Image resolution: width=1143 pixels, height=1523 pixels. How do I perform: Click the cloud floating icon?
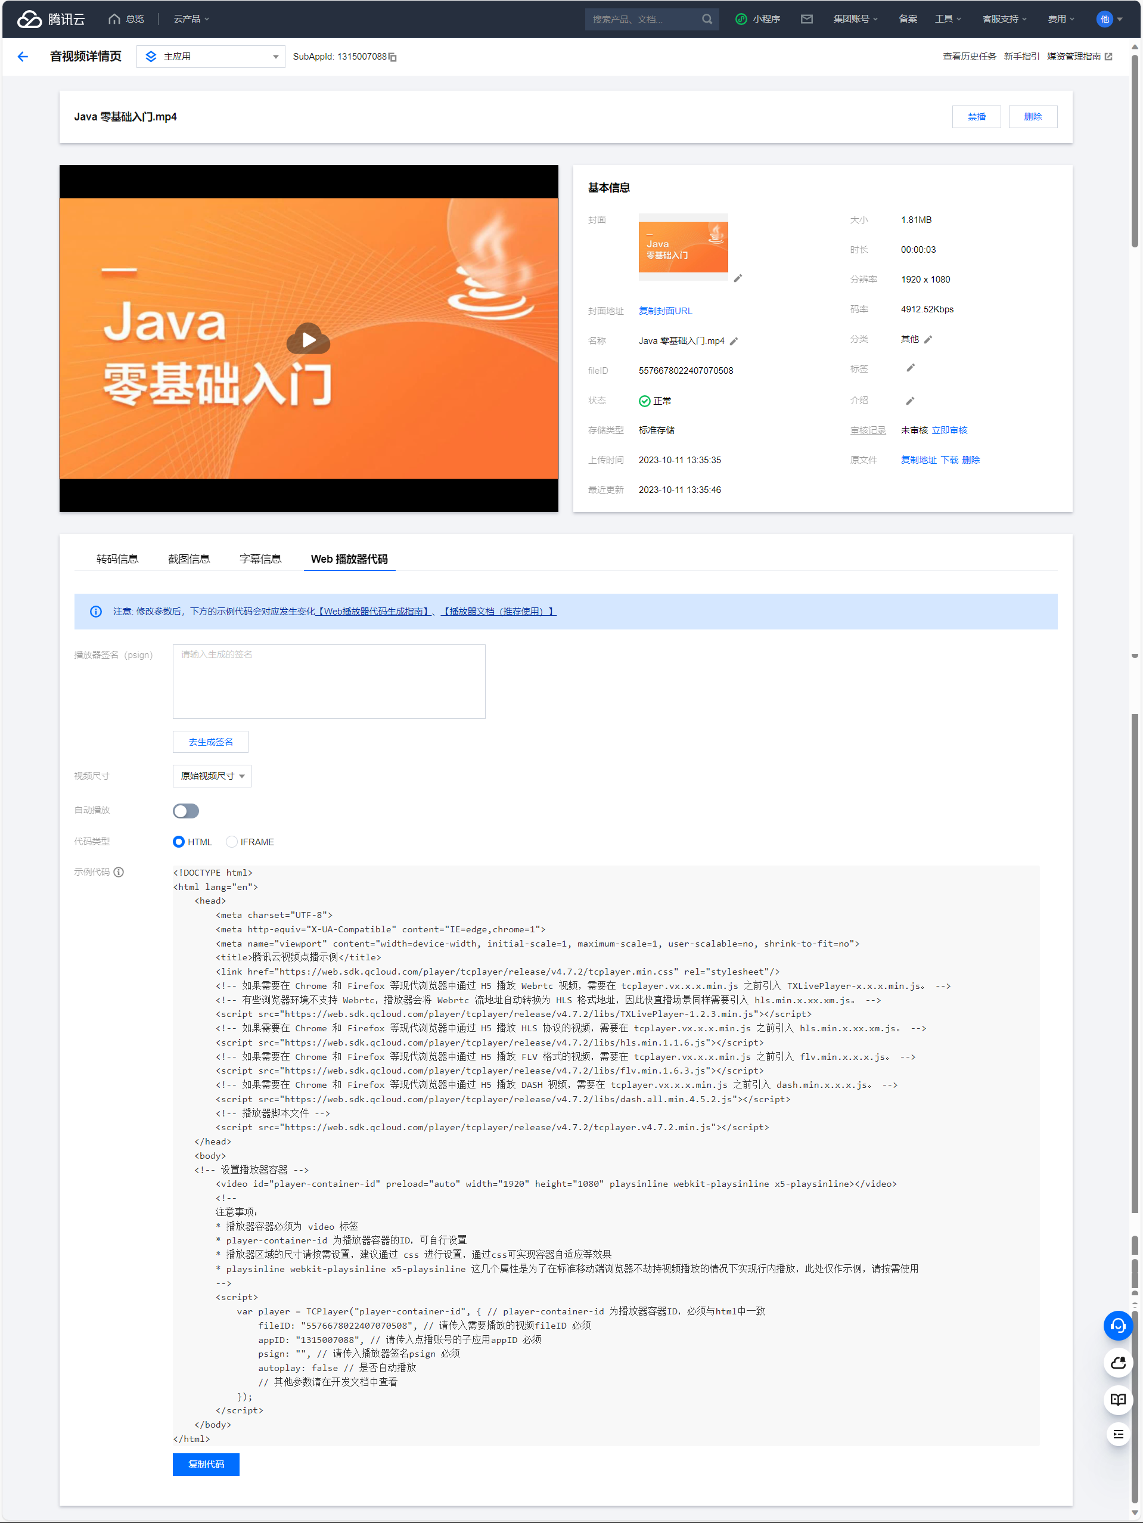pyautogui.click(x=1117, y=1362)
